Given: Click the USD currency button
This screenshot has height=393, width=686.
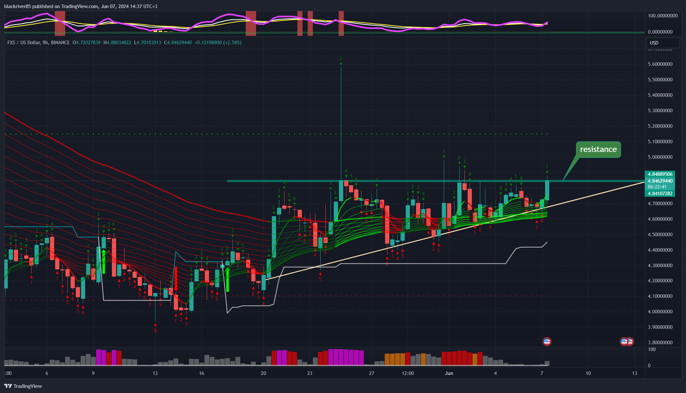Looking at the screenshot, I should [x=662, y=43].
